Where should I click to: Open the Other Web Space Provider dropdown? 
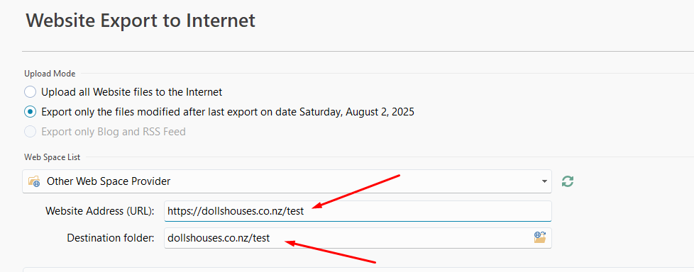coord(287,181)
